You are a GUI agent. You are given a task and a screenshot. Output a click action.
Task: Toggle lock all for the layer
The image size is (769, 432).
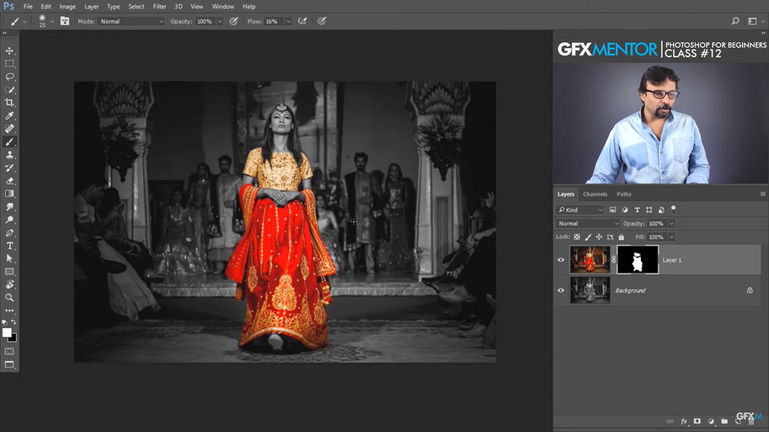point(621,237)
